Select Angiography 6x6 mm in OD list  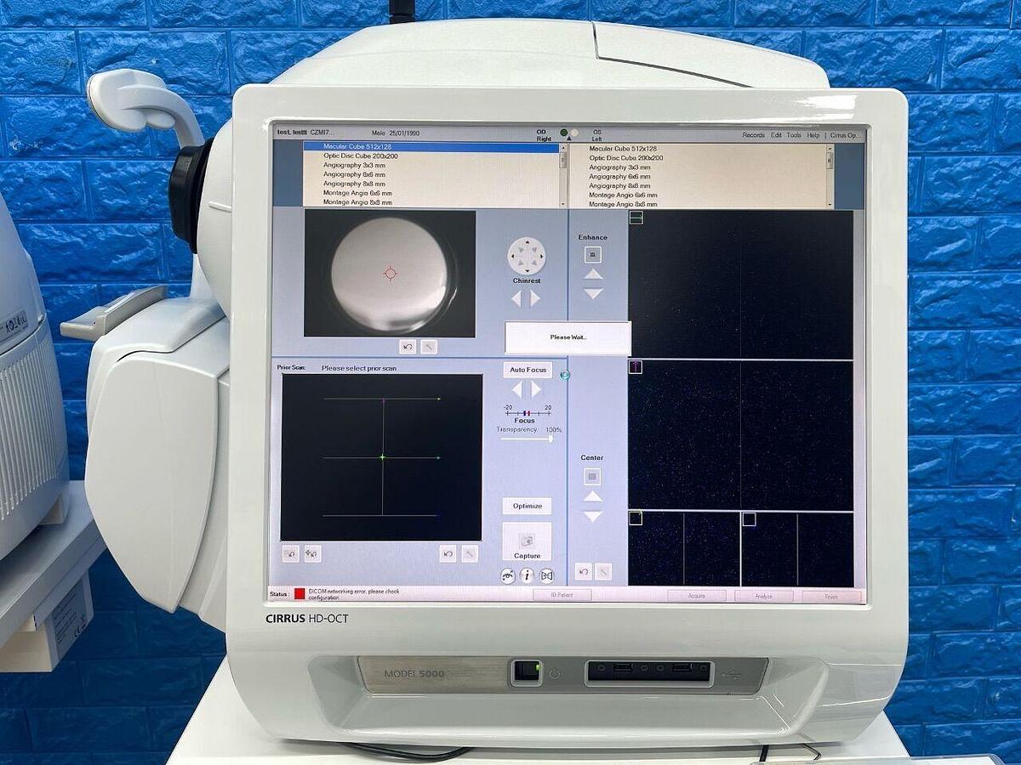click(431, 175)
